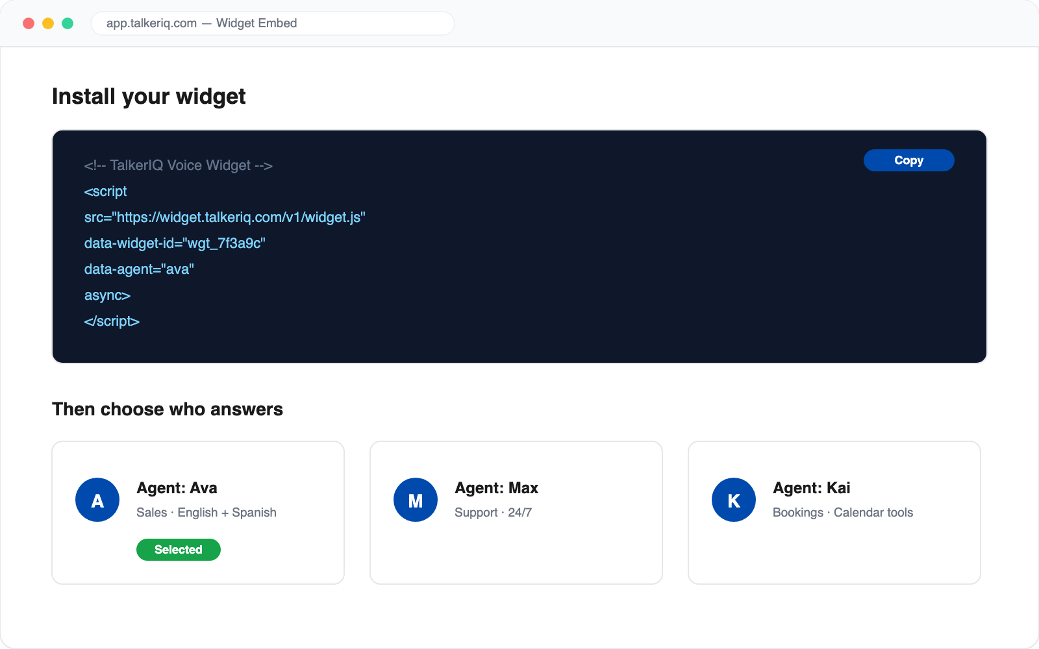Image resolution: width=1039 pixels, height=649 pixels.
Task: Click the opening <script line
Action: click(x=105, y=191)
